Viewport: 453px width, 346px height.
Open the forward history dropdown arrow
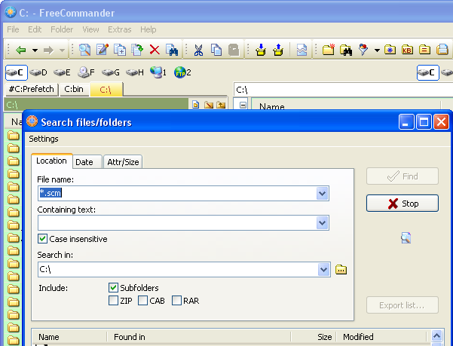click(x=62, y=51)
